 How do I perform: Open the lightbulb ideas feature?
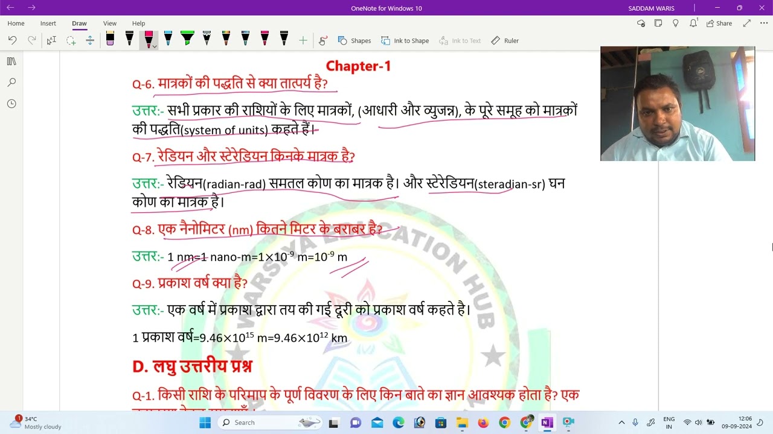[x=676, y=23]
